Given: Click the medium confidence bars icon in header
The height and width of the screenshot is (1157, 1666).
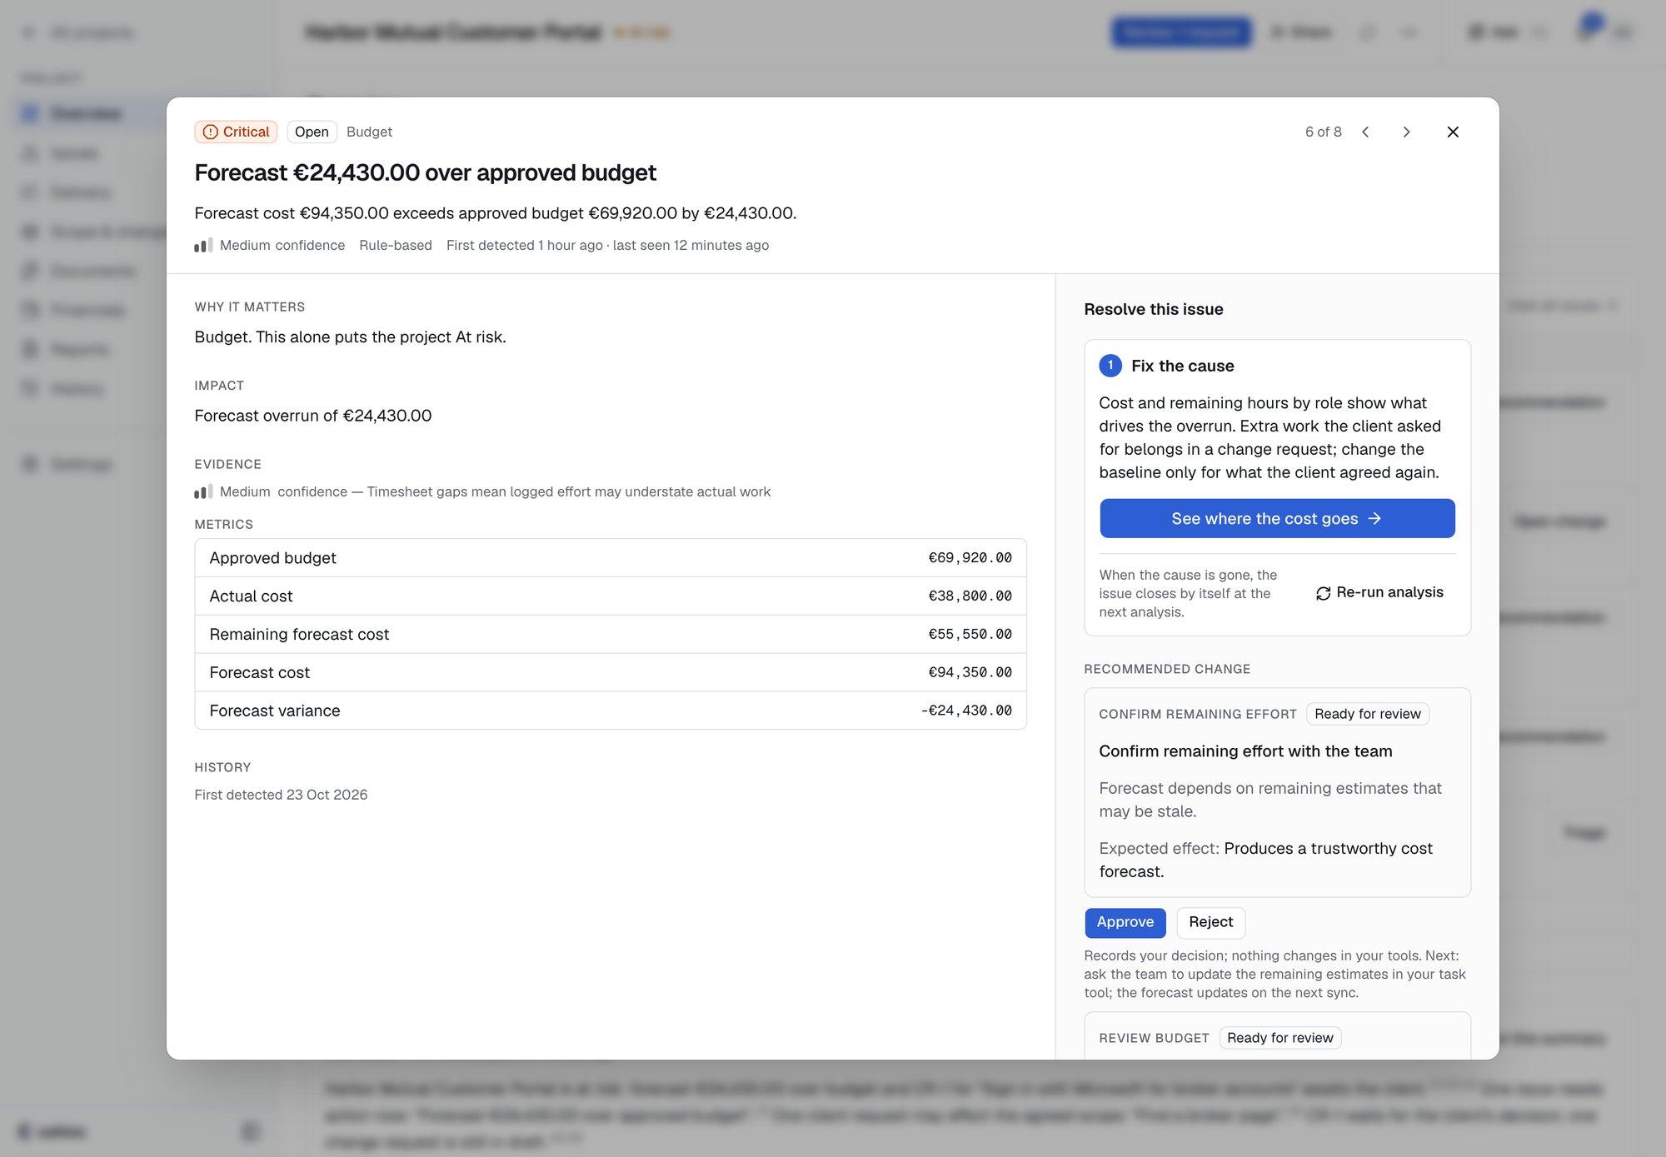Looking at the screenshot, I should 203,245.
